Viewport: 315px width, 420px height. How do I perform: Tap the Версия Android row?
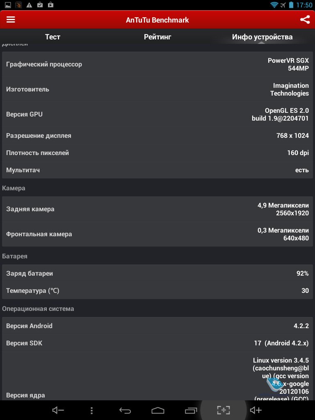(157, 326)
